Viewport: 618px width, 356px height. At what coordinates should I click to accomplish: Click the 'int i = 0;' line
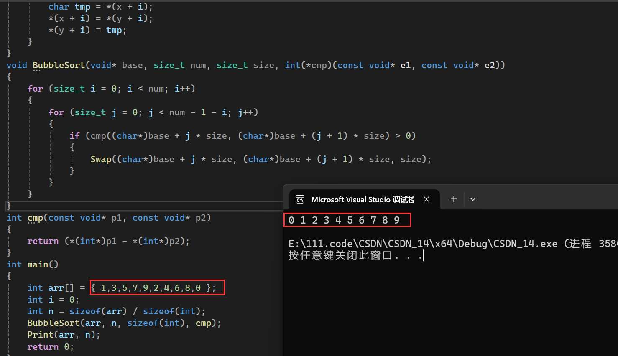click(53, 300)
